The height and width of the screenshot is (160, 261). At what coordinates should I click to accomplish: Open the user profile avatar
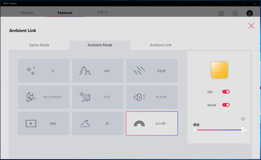250,13
